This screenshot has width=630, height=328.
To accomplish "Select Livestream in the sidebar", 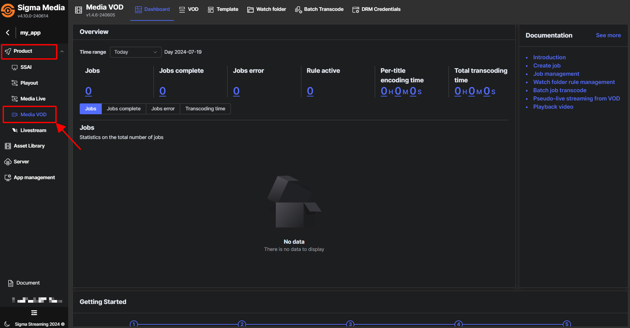I will [33, 130].
